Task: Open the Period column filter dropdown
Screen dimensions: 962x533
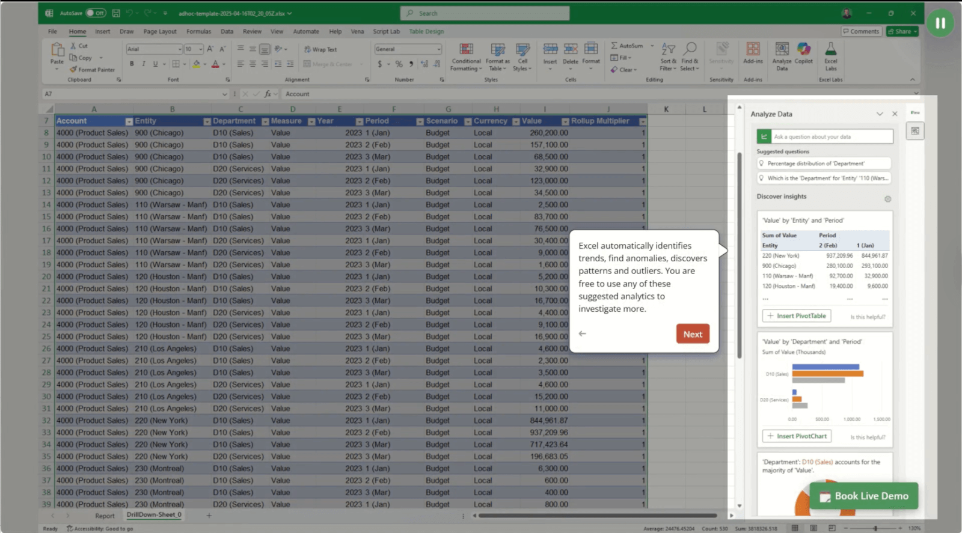Action: [420, 121]
